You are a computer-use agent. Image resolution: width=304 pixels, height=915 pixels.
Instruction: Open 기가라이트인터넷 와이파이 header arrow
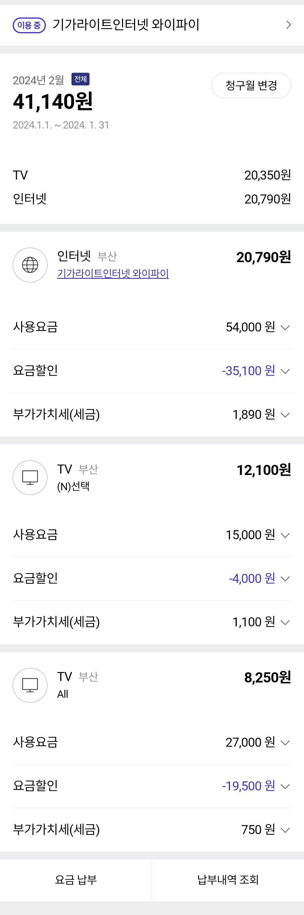click(289, 25)
